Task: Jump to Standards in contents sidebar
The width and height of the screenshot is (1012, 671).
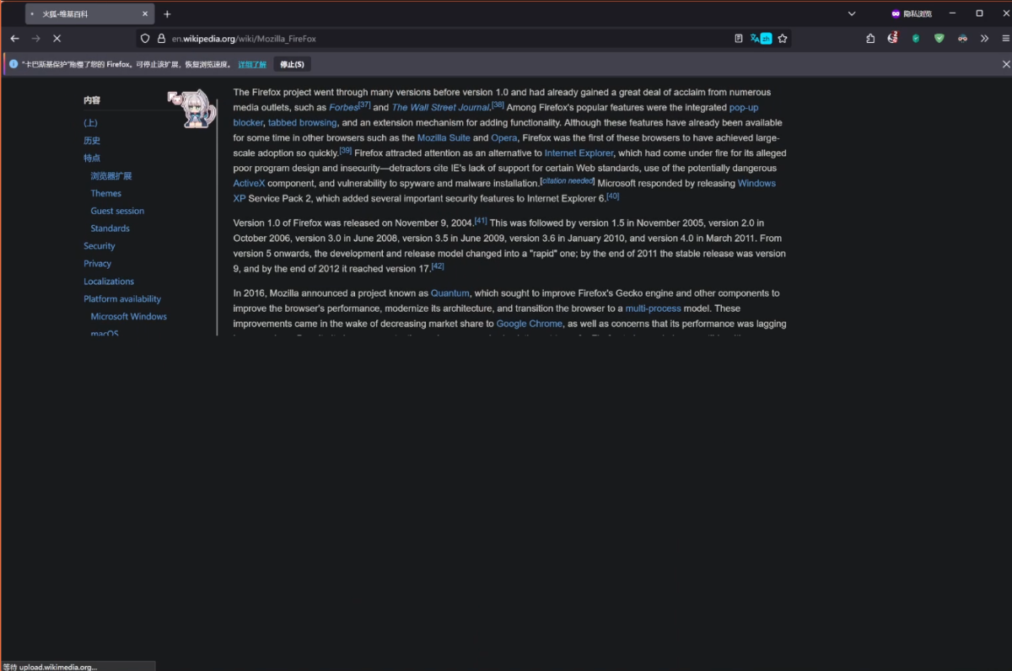Action: pyautogui.click(x=110, y=228)
